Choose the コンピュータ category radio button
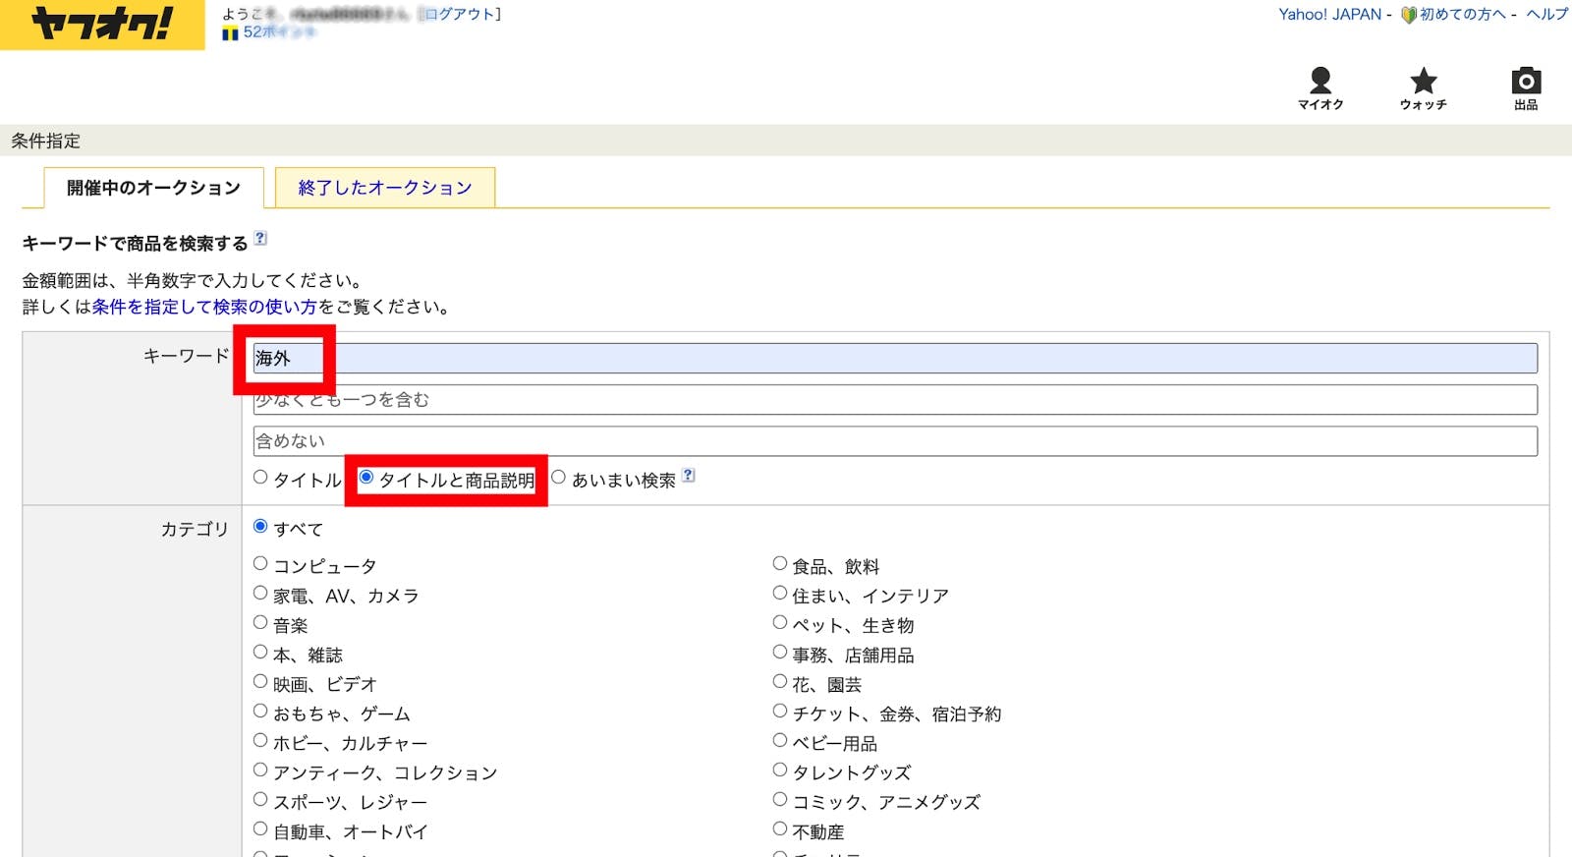 (x=260, y=564)
